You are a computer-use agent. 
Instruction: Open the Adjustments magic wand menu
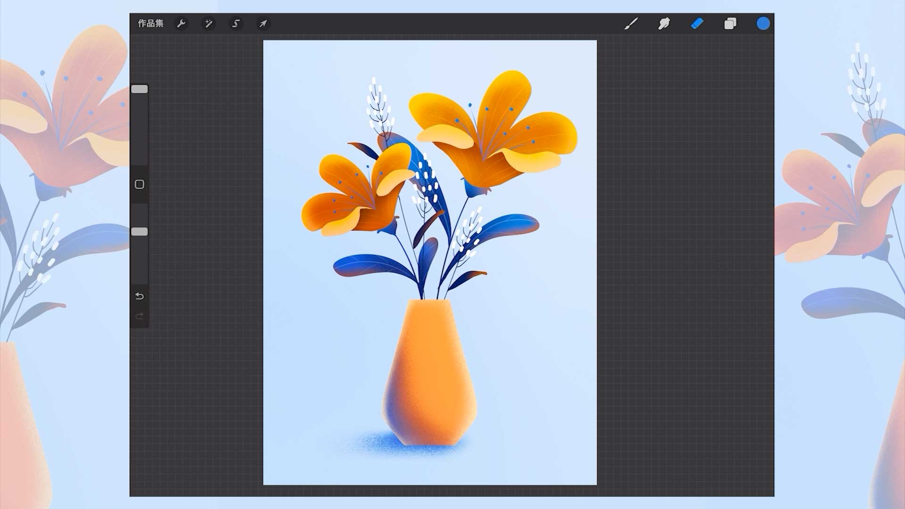click(208, 24)
